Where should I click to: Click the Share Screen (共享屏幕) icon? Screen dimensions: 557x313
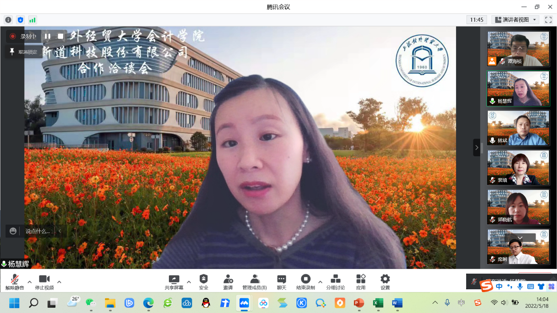tap(174, 279)
